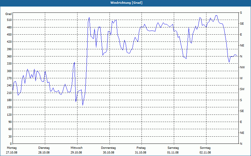Click the S compass label level with 180
The image size is (251, 156).
241,100
